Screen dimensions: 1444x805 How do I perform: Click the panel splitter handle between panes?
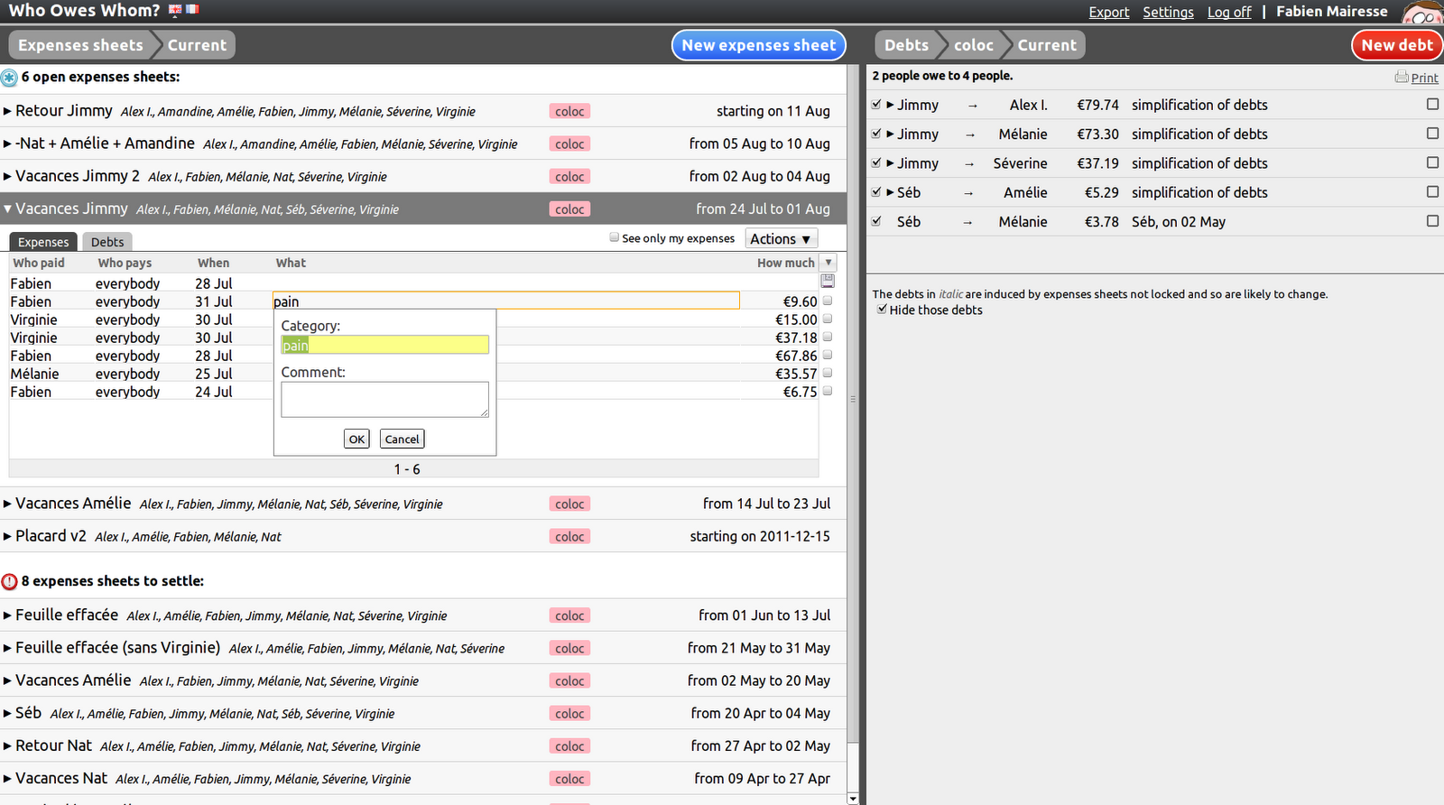click(x=852, y=398)
